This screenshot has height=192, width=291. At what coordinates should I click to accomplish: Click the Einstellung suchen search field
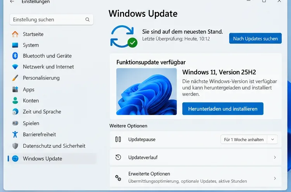pos(51,19)
